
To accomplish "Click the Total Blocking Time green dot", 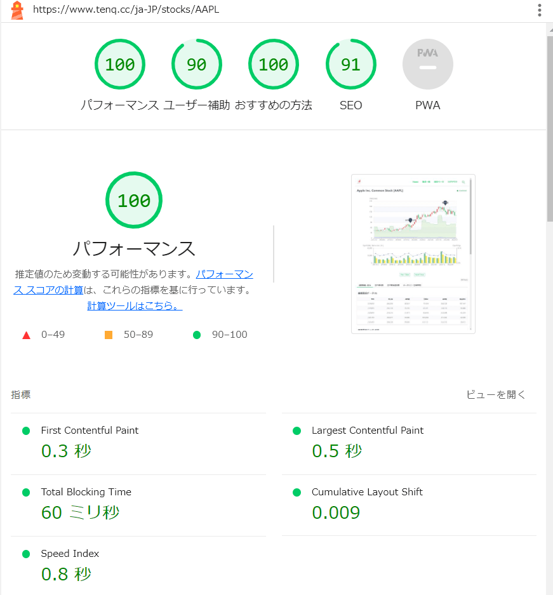I will [26, 492].
